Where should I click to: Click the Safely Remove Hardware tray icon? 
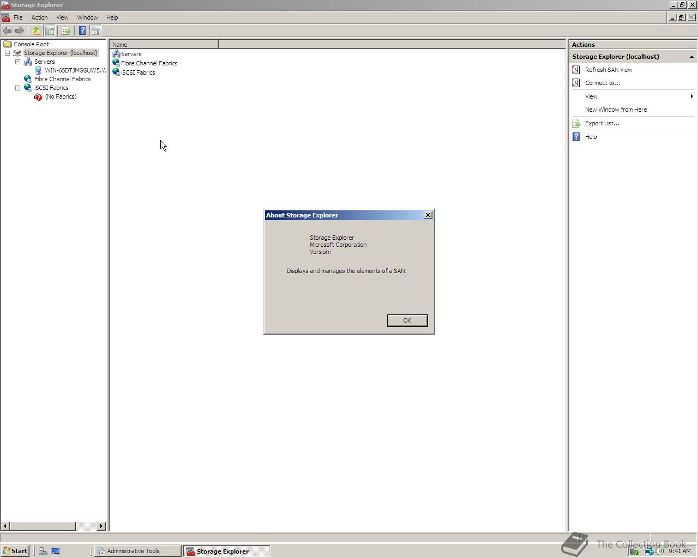point(634,551)
